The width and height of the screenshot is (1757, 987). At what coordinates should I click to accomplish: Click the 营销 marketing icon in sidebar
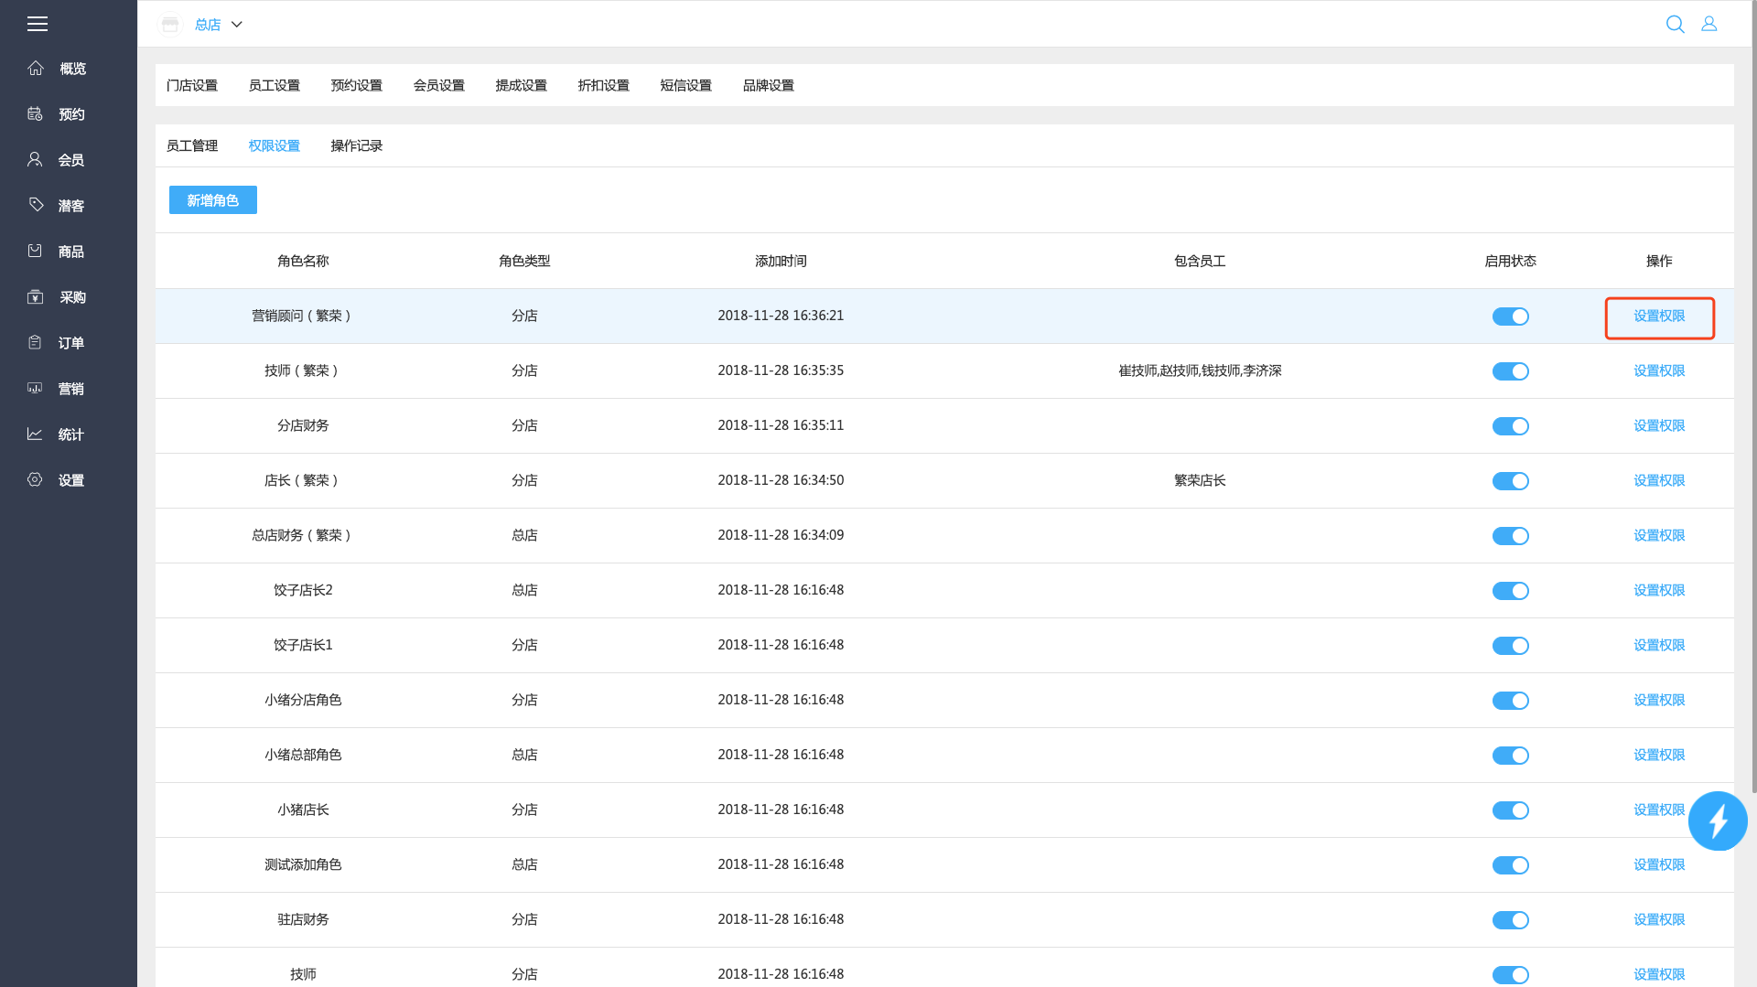pos(36,388)
